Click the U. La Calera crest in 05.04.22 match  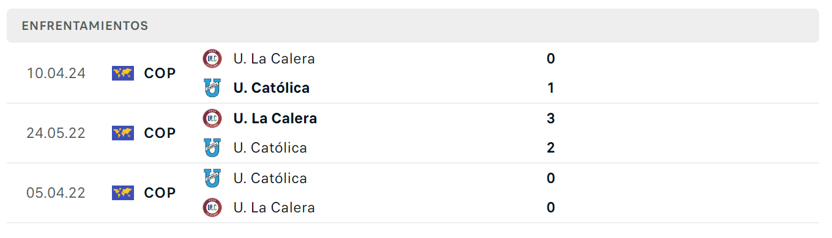[x=212, y=207]
